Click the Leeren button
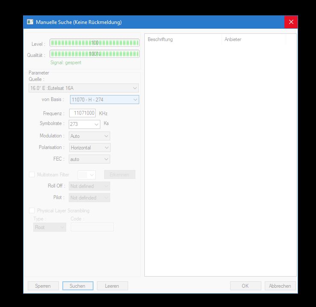Viewport: 316px width, 307px height. coord(112,286)
